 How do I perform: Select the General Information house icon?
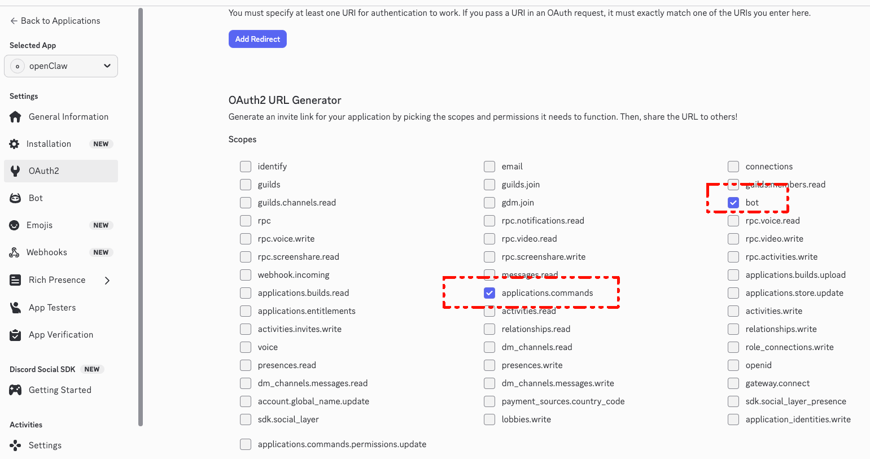pos(14,116)
